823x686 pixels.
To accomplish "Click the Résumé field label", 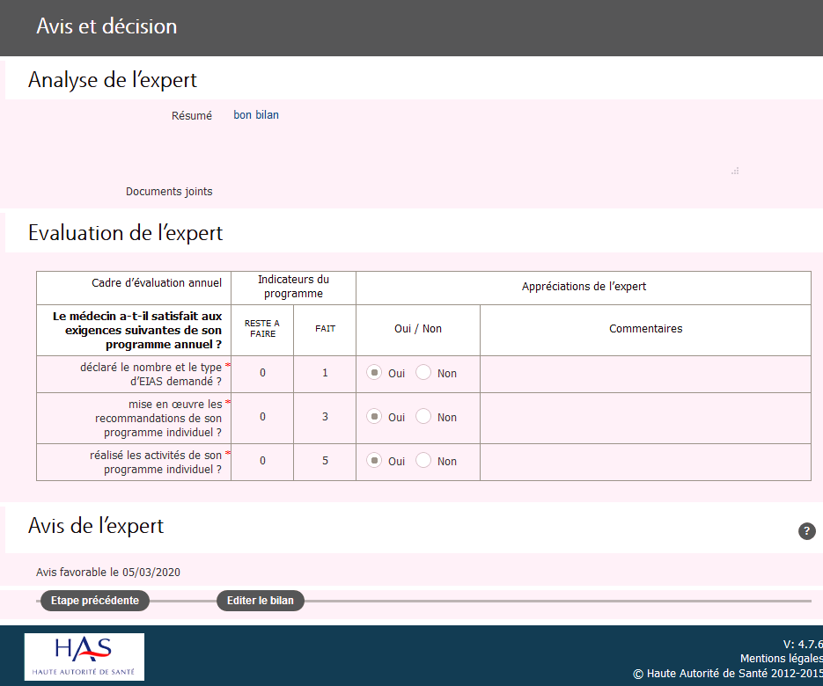I will click(x=192, y=116).
